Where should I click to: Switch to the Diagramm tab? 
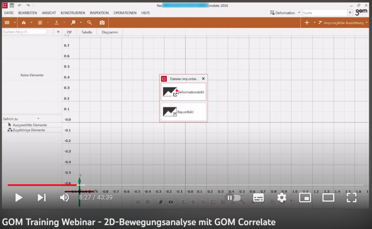(x=109, y=32)
